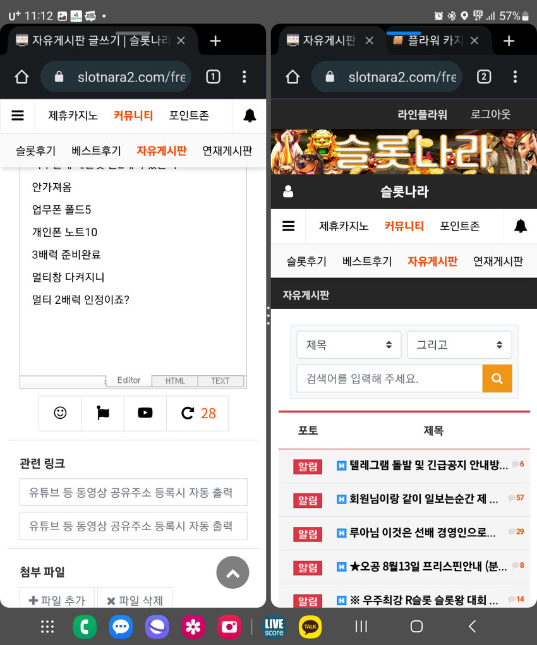The height and width of the screenshot is (645, 537).
Task: Insert an emoticon with the smiley icon
Action: pos(60,413)
